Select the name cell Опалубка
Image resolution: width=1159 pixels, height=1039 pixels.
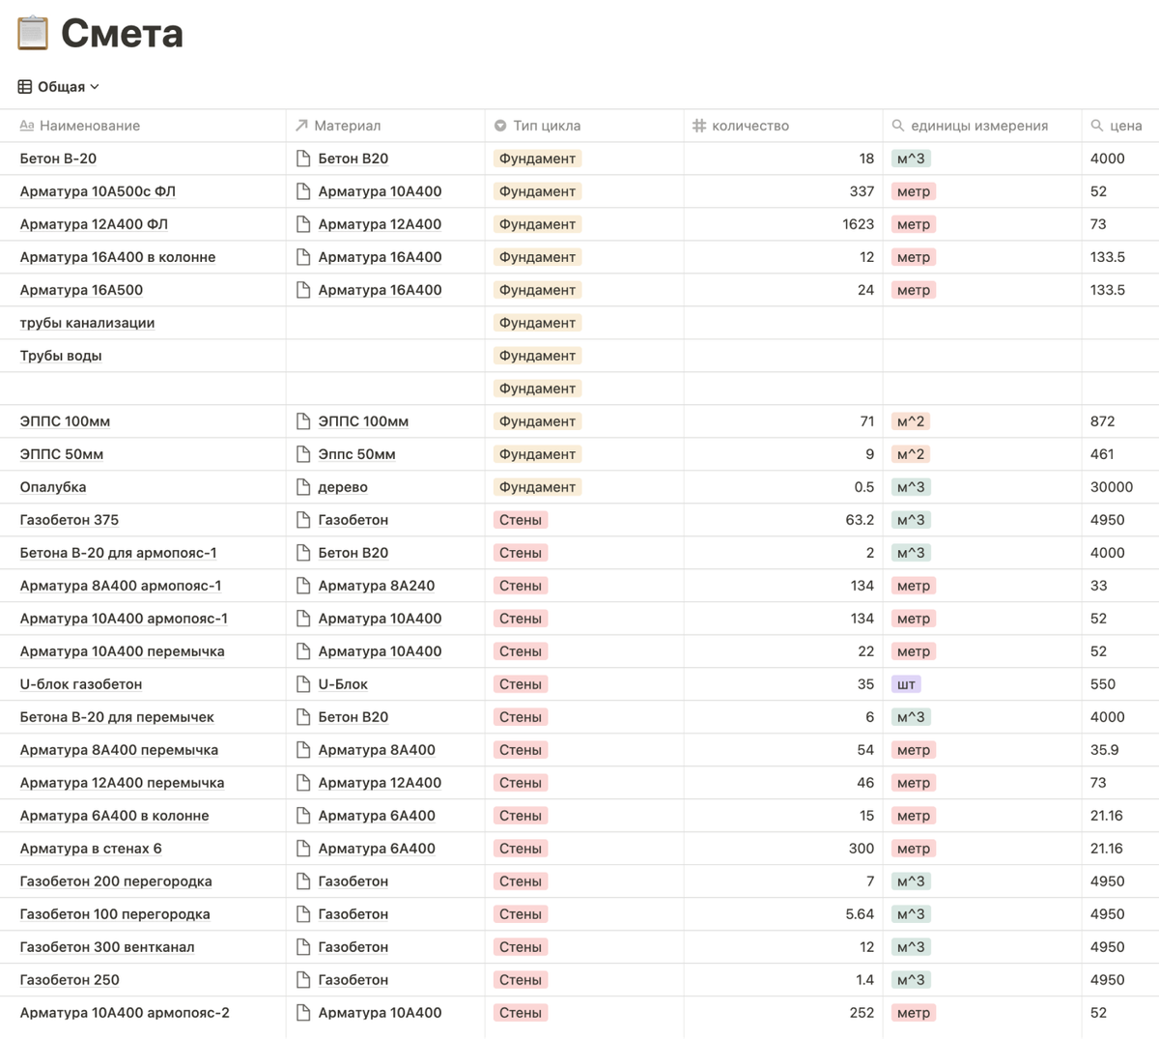[143, 487]
